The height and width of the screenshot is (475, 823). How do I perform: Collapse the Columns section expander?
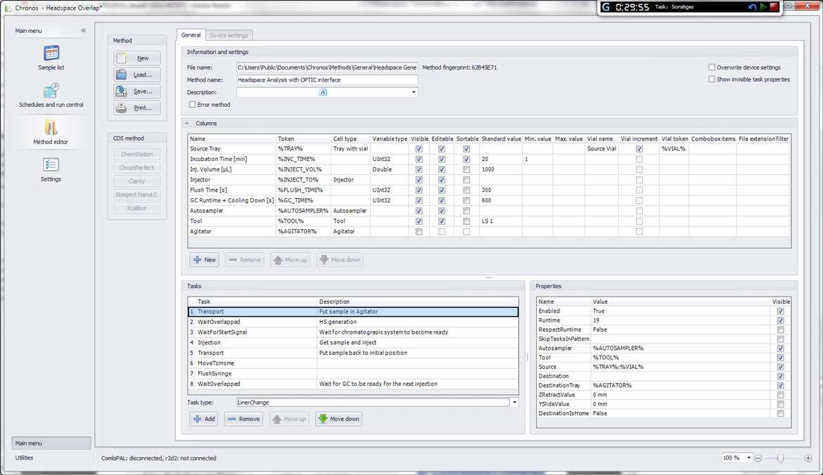point(187,123)
